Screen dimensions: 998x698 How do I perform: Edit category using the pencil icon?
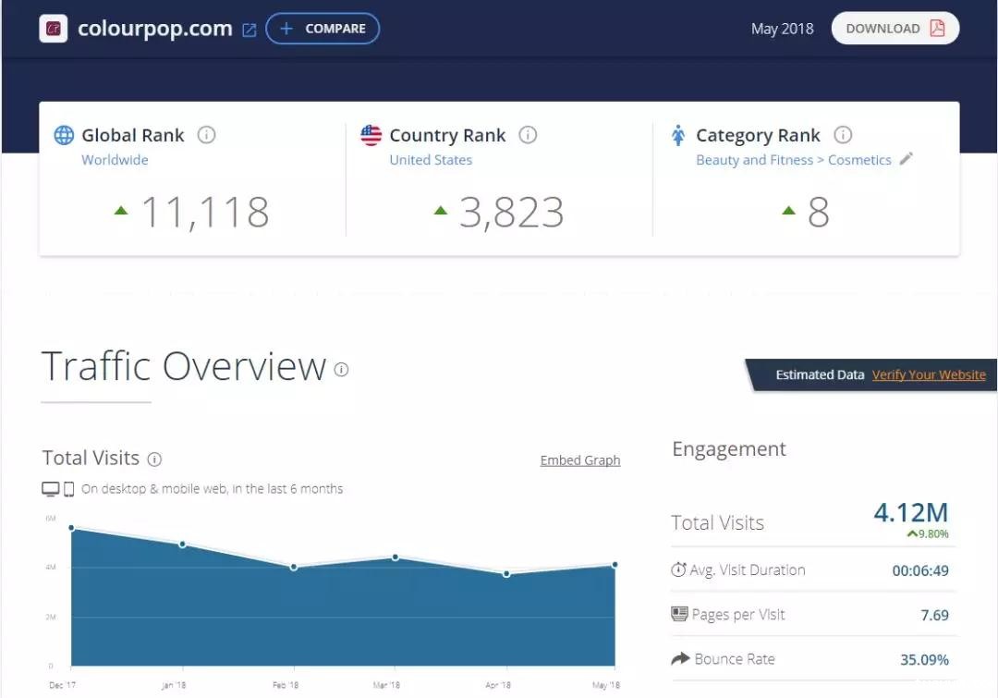(x=907, y=159)
